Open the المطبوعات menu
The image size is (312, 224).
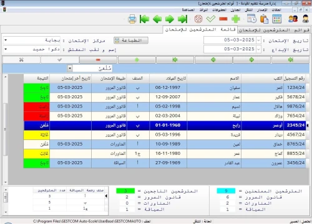(x=219, y=10)
